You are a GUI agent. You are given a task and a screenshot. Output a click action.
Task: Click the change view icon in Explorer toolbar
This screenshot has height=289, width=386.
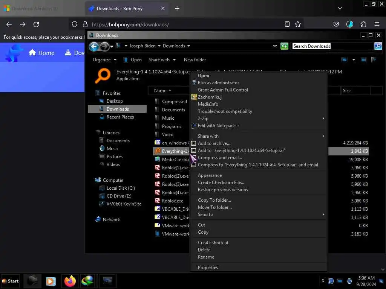pyautogui.click(x=344, y=60)
